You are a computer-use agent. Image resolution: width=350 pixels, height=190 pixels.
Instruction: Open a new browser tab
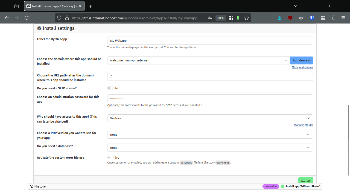coord(91,6)
